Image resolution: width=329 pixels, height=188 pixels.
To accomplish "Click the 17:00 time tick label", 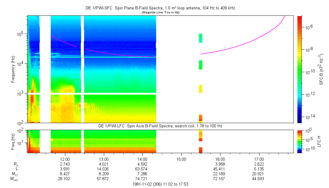I will (259, 159).
